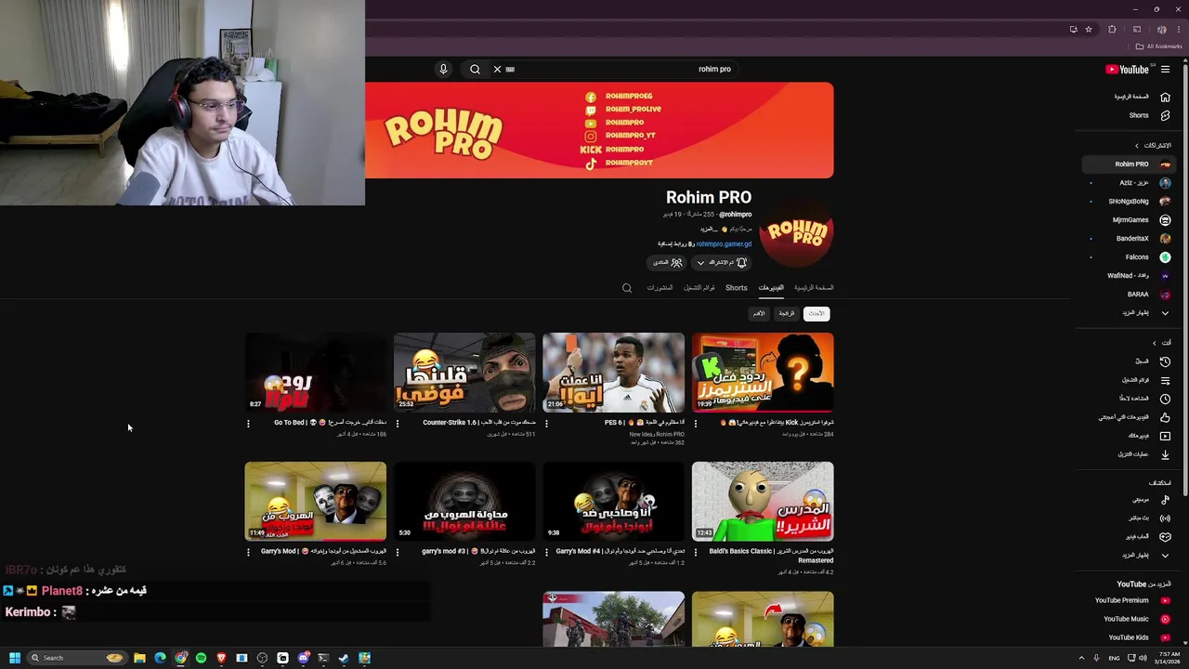Screen dimensions: 1189x669
Task: Switch to the channel Videos tab
Action: 771,288
